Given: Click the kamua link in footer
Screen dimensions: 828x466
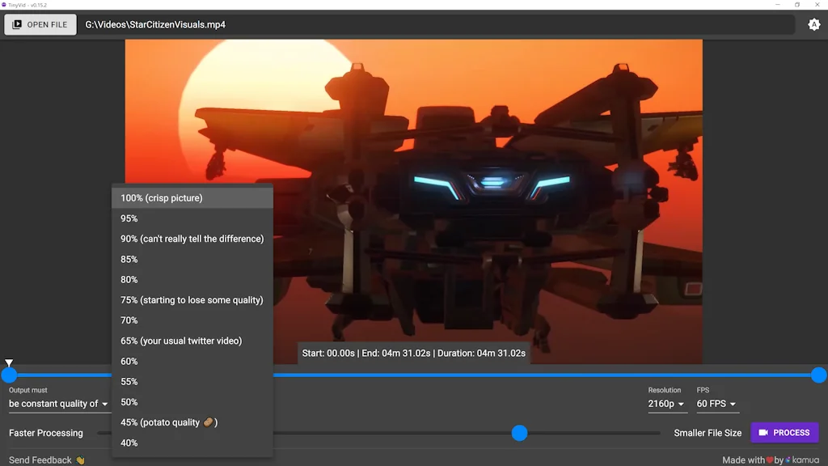Looking at the screenshot, I should coord(805,460).
